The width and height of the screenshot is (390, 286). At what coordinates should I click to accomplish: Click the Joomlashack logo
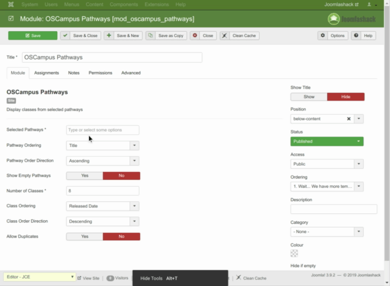click(352, 19)
